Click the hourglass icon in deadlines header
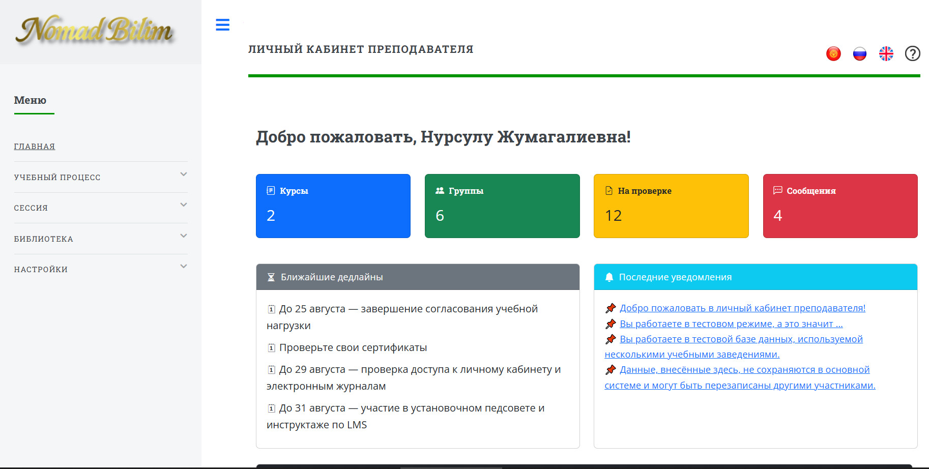929x469 pixels. tap(271, 277)
